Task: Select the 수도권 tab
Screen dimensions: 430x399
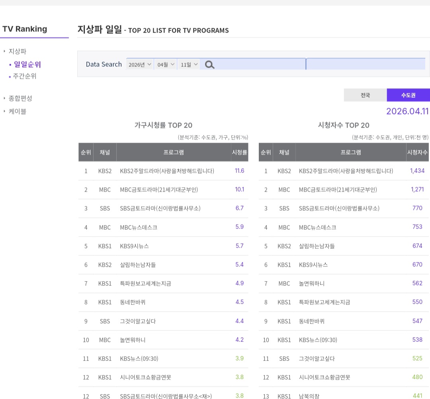Action: (x=408, y=95)
